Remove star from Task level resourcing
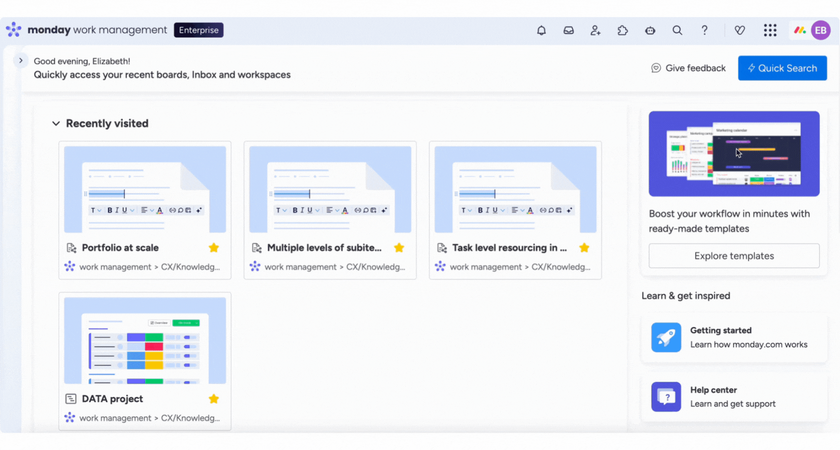The image size is (840, 450). tap(584, 248)
